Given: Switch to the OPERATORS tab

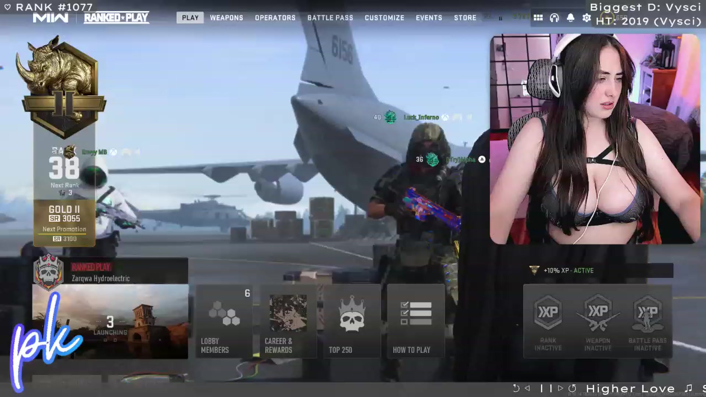Looking at the screenshot, I should [275, 18].
